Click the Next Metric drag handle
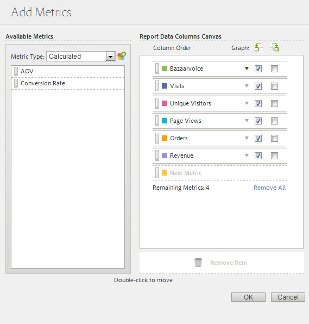The height and width of the screenshot is (324, 309). click(157, 173)
